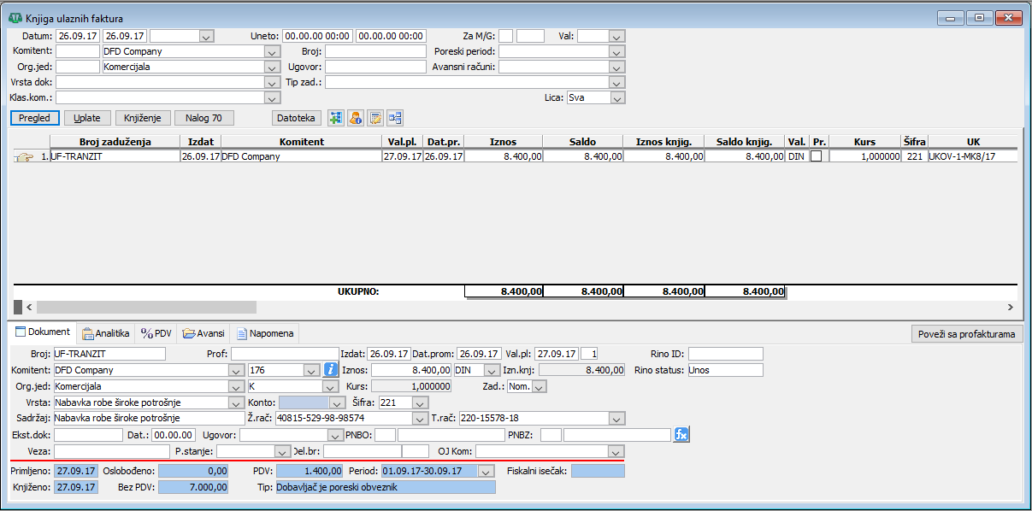Click the blue info icon beside Komitent
The width and height of the screenshot is (1032, 511).
332,370
